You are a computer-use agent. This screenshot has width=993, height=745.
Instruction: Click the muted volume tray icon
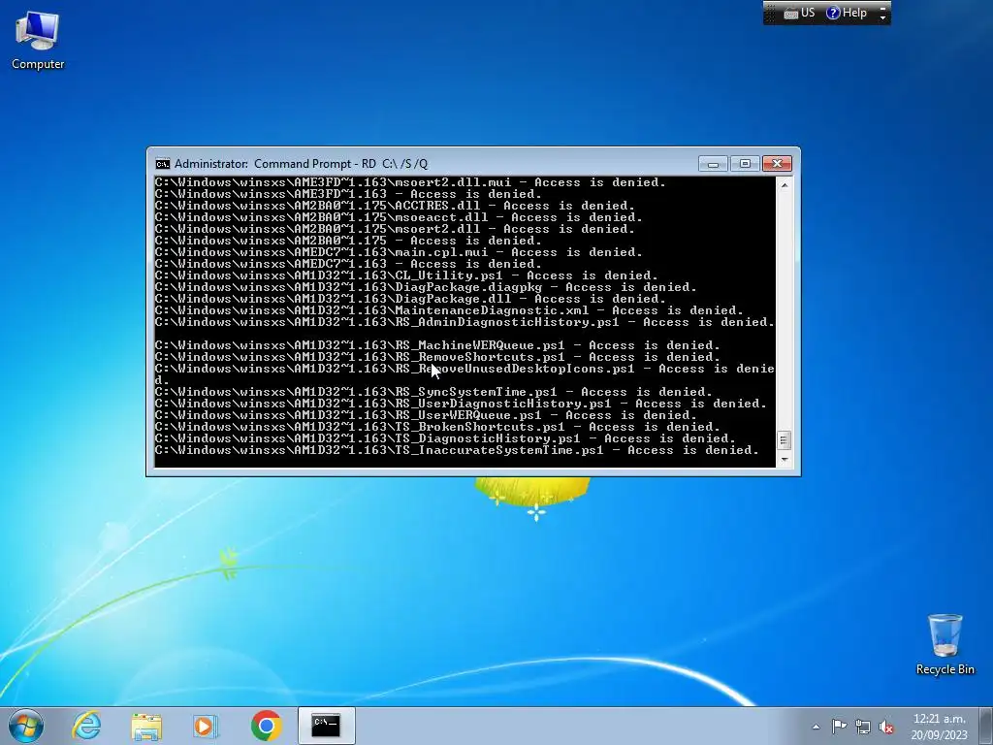(886, 727)
